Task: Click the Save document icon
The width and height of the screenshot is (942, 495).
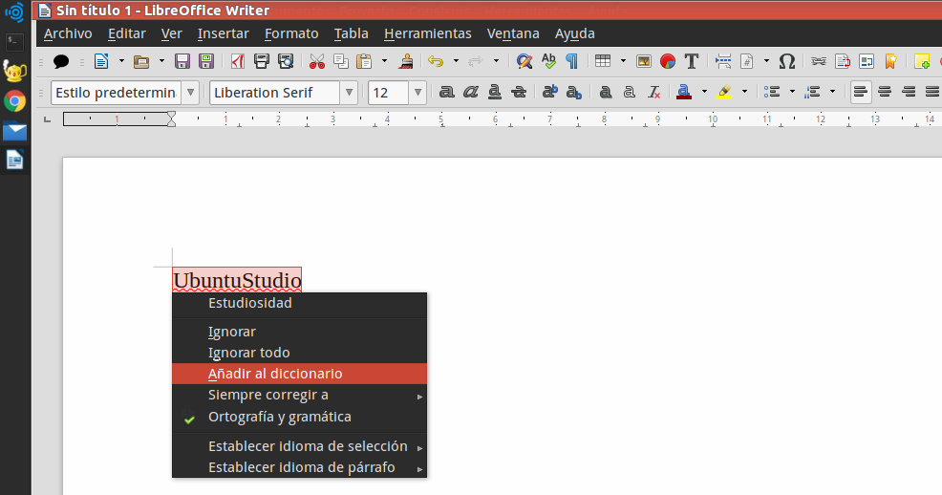Action: click(182, 61)
